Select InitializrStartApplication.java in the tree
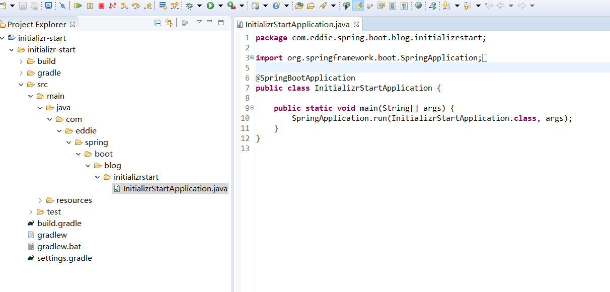 coord(171,189)
